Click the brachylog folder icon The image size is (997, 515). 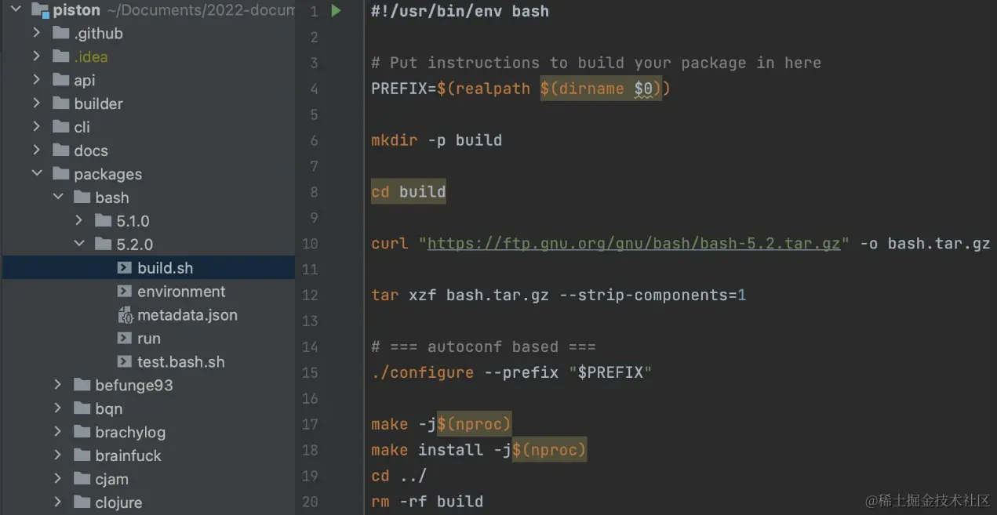click(82, 432)
